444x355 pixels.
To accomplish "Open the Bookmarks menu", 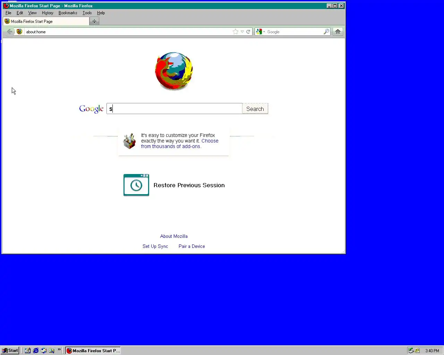I will tap(68, 13).
